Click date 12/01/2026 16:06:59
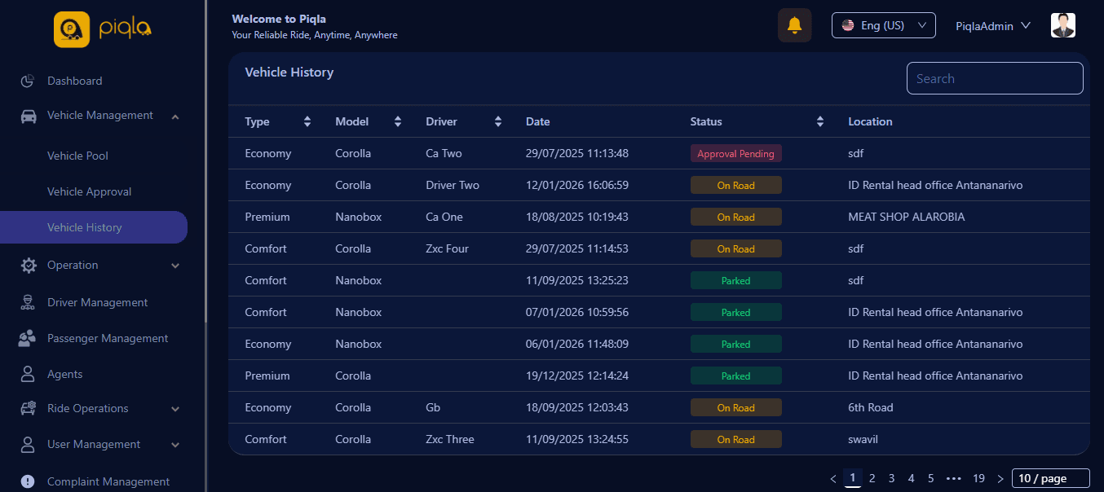This screenshot has height=492, width=1104. [577, 185]
